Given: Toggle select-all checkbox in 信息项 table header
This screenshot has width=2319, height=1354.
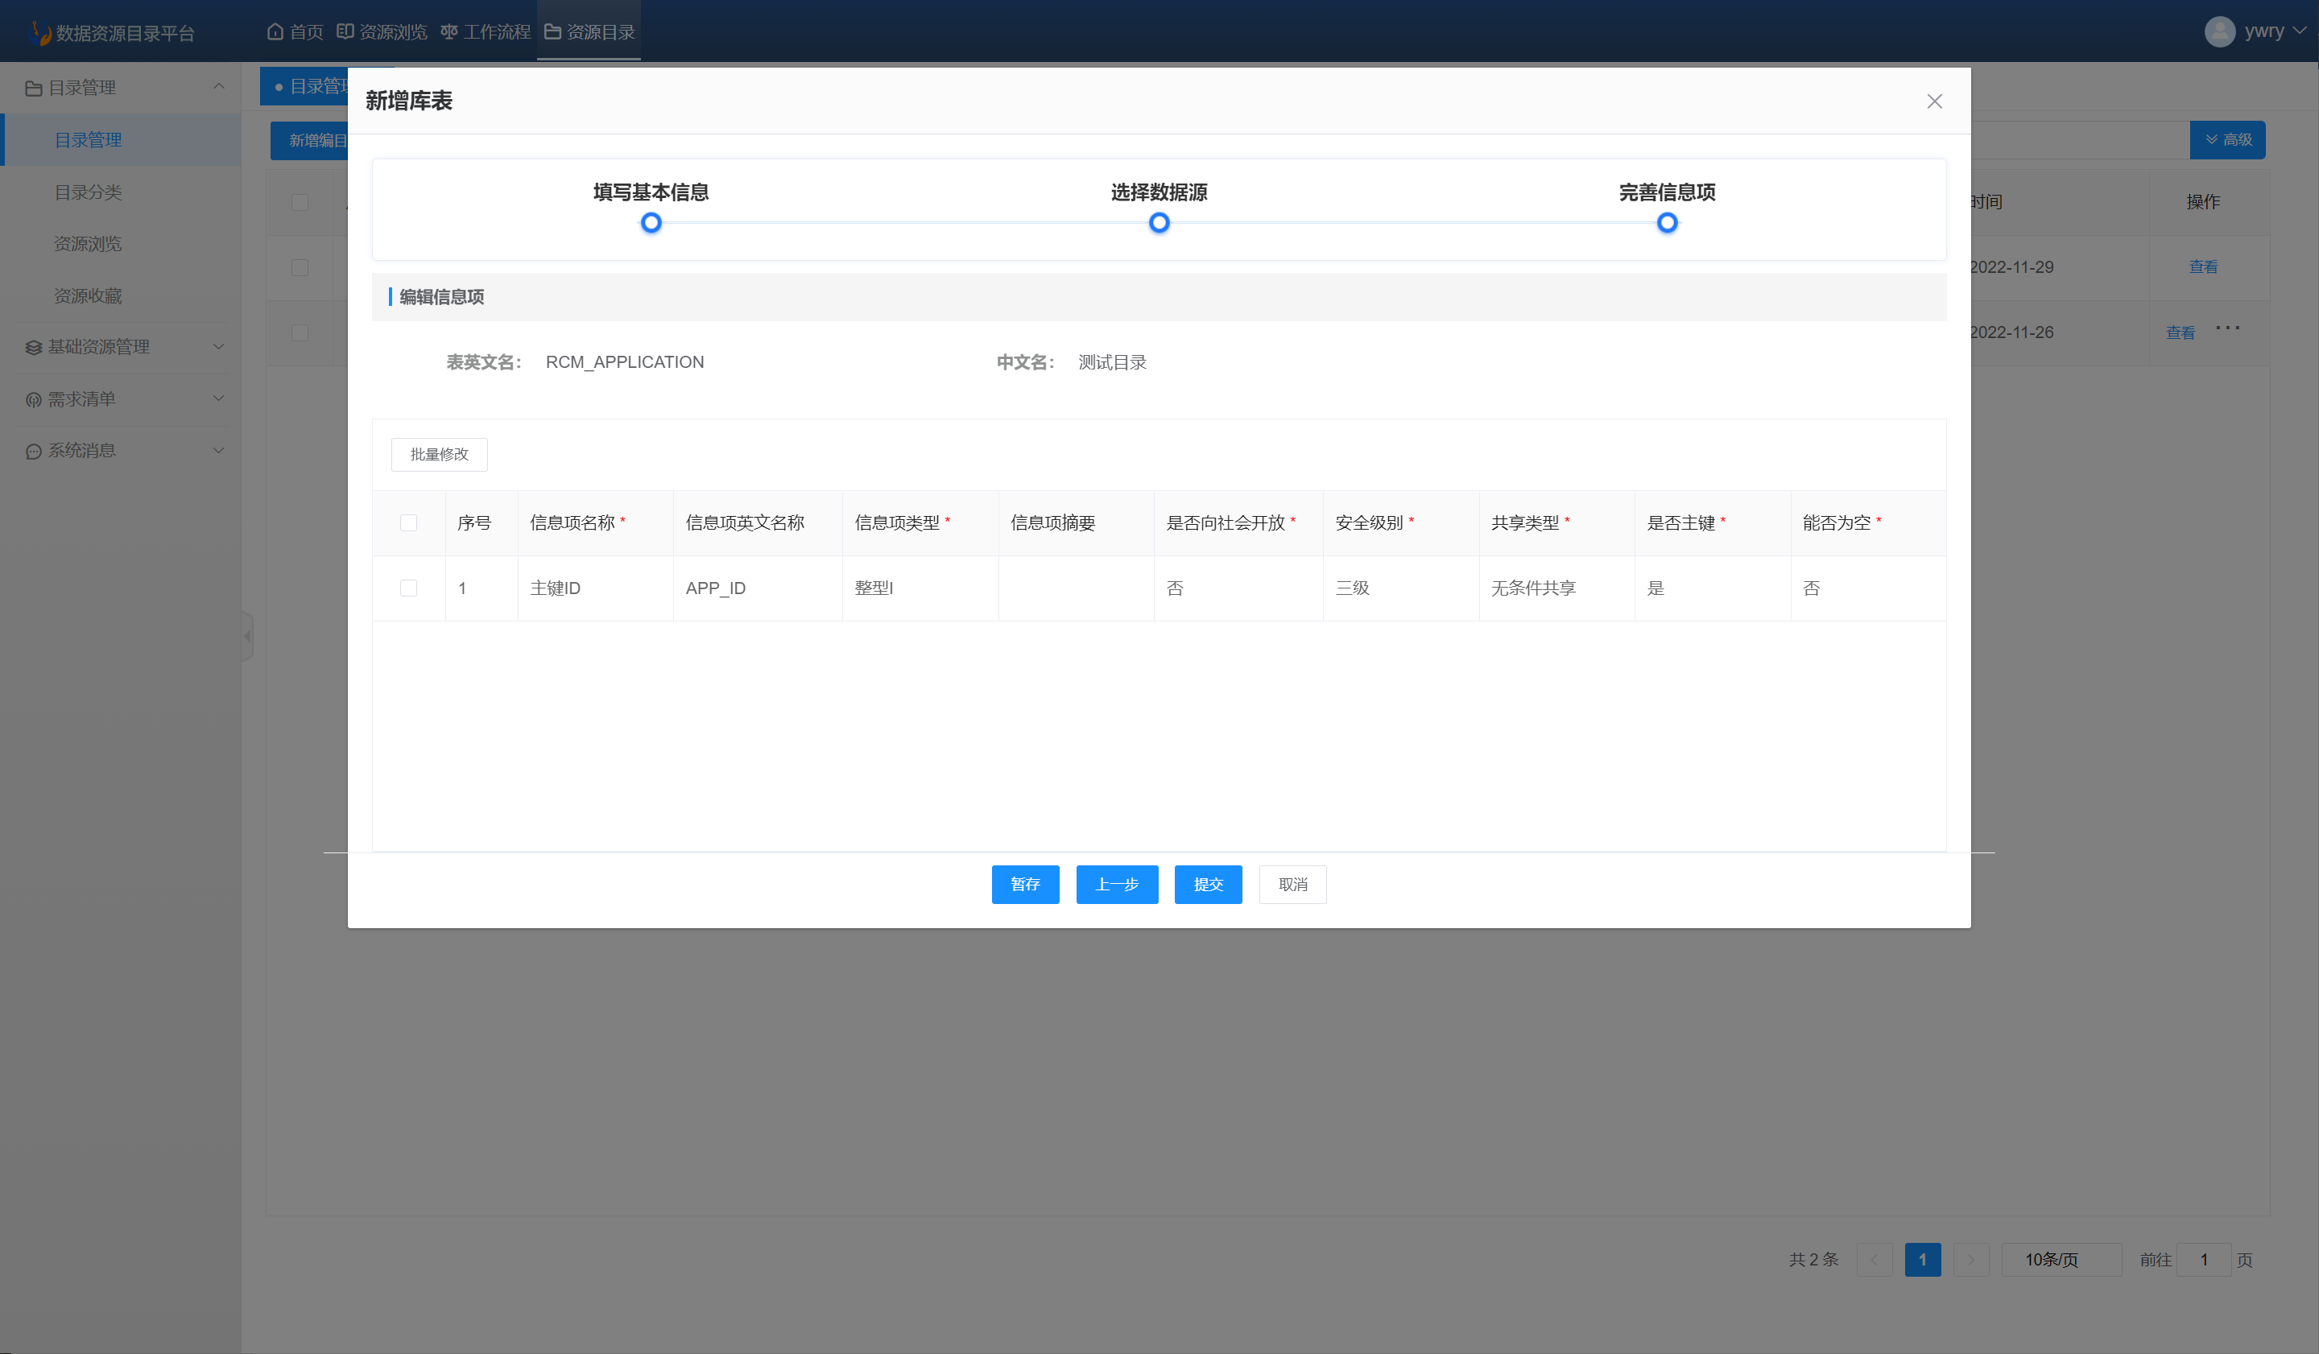Looking at the screenshot, I should click(x=408, y=522).
